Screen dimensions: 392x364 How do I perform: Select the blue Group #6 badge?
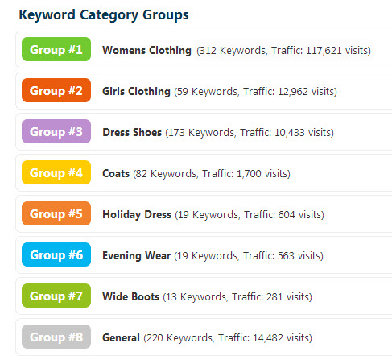[x=56, y=254]
